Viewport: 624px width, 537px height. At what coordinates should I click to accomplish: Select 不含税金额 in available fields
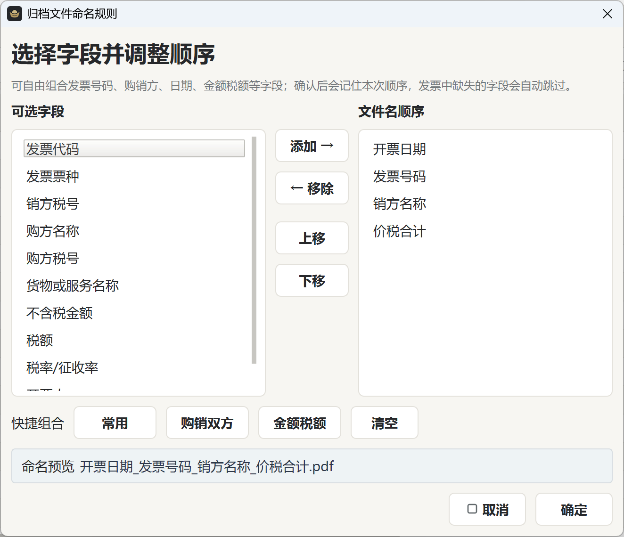tap(134, 313)
